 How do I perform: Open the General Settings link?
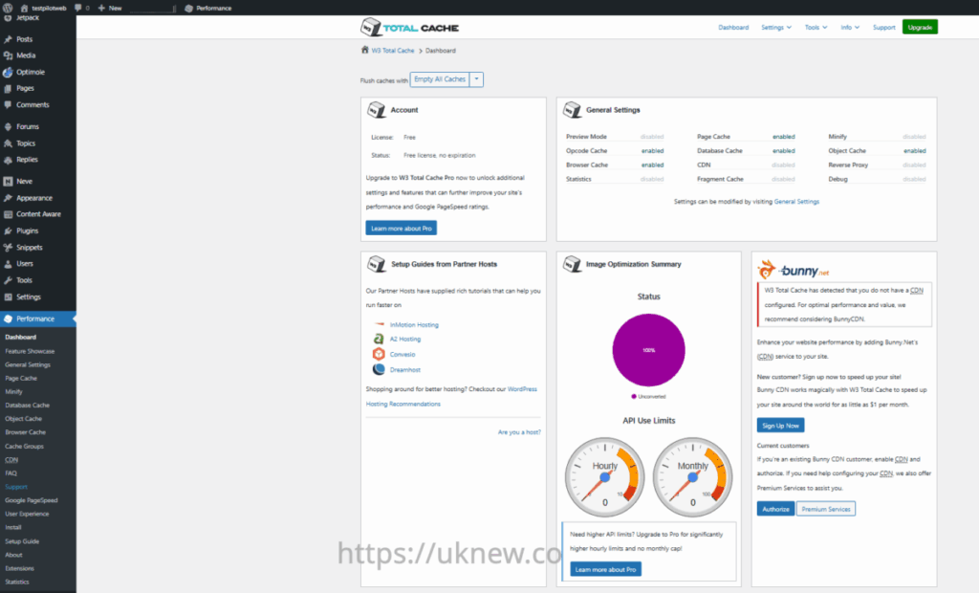(796, 202)
